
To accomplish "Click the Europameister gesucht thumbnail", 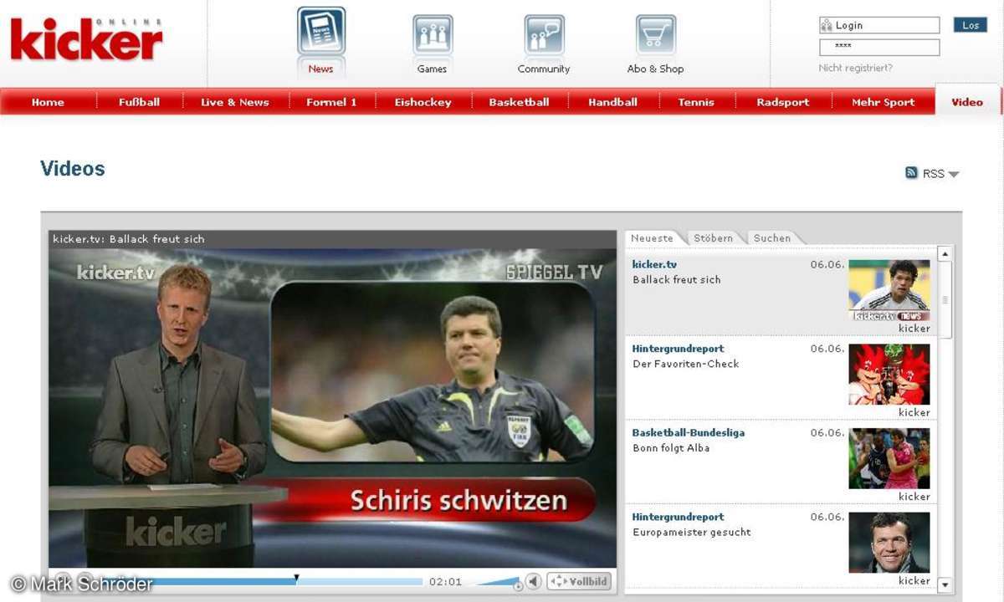I will [x=889, y=543].
